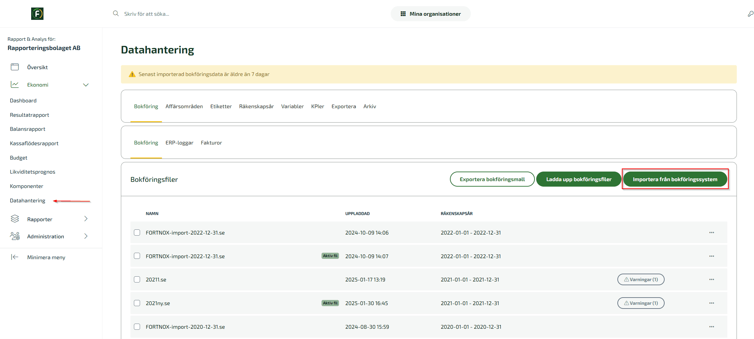
Task: Open Budget in sidebar
Action: click(x=18, y=158)
